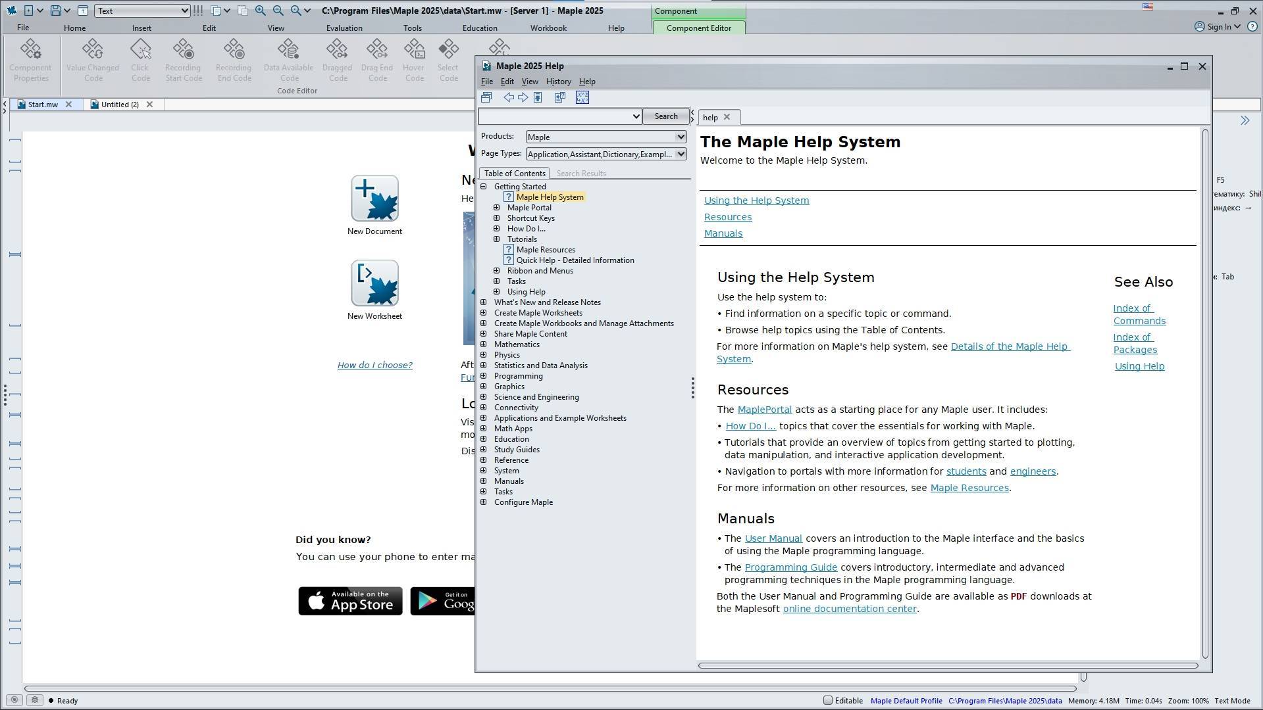Close the help tab in Help window
This screenshot has height=710, width=1263.
[727, 117]
